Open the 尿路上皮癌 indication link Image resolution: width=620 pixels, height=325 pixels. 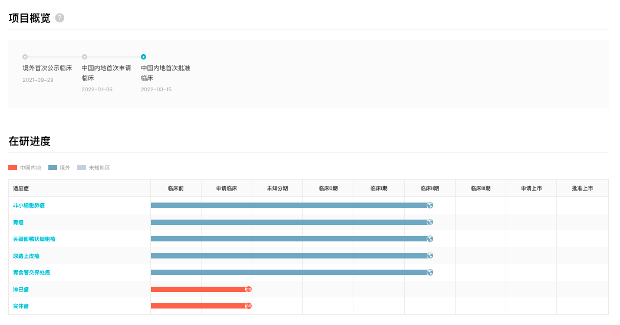pyautogui.click(x=27, y=256)
